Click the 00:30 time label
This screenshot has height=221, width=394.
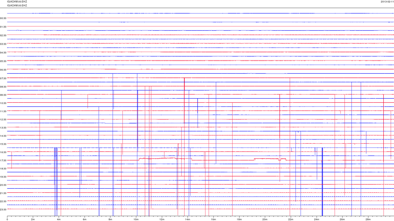coord(3,18)
